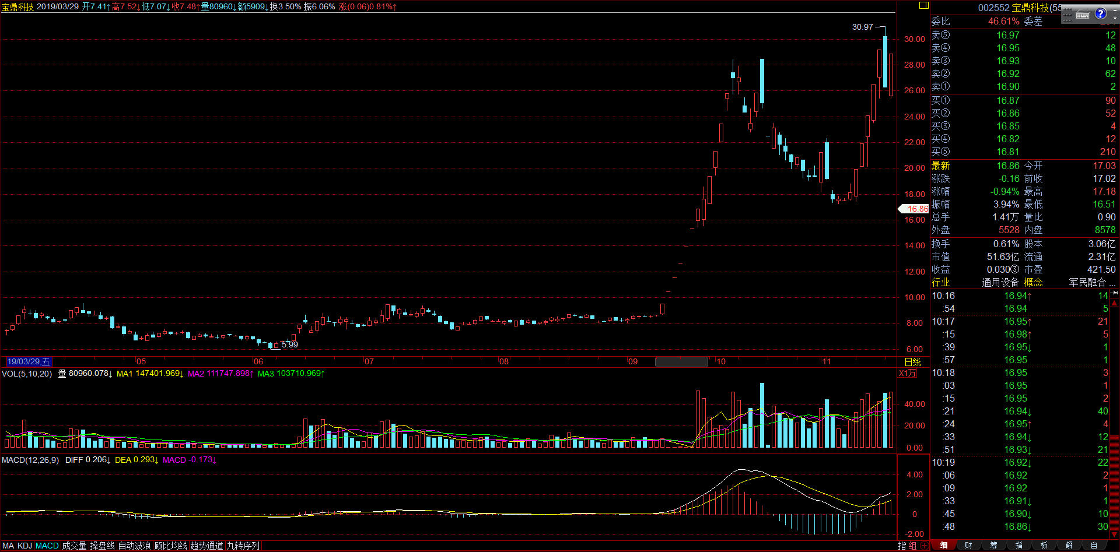Toggle the 日线 period selector
1120x552 pixels.
[x=912, y=362]
